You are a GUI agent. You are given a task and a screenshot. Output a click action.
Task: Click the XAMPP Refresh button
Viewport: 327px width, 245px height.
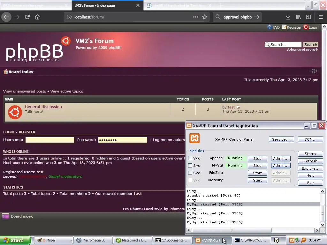click(x=310, y=161)
